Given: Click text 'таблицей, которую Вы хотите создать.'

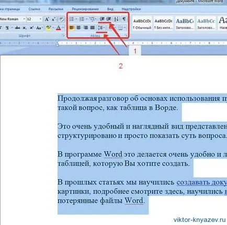Looking at the screenshot, I should (123, 164).
